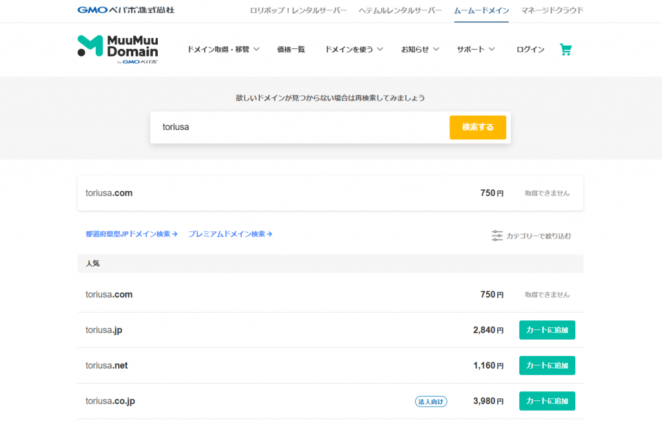This screenshot has height=423, width=662.
Task: Switch to ロリポップ！レンタルサーバー service
Action: pyautogui.click(x=298, y=10)
